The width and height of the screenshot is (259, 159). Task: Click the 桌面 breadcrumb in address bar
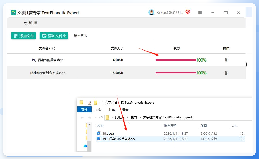(x=134, y=117)
